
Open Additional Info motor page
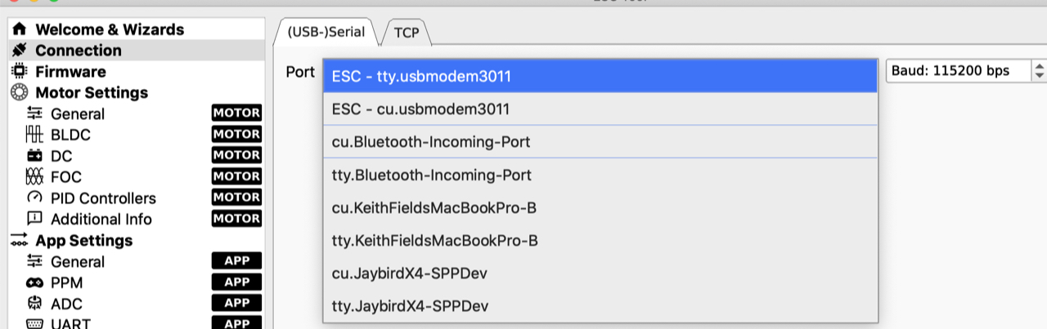click(x=101, y=220)
